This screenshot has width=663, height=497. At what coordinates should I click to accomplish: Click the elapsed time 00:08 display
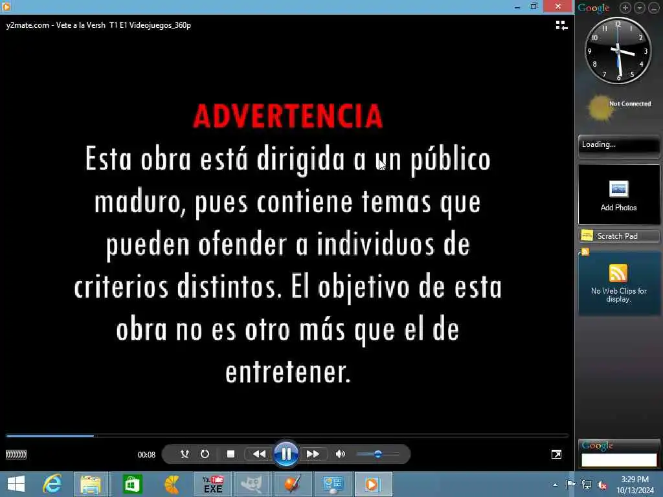click(x=146, y=455)
